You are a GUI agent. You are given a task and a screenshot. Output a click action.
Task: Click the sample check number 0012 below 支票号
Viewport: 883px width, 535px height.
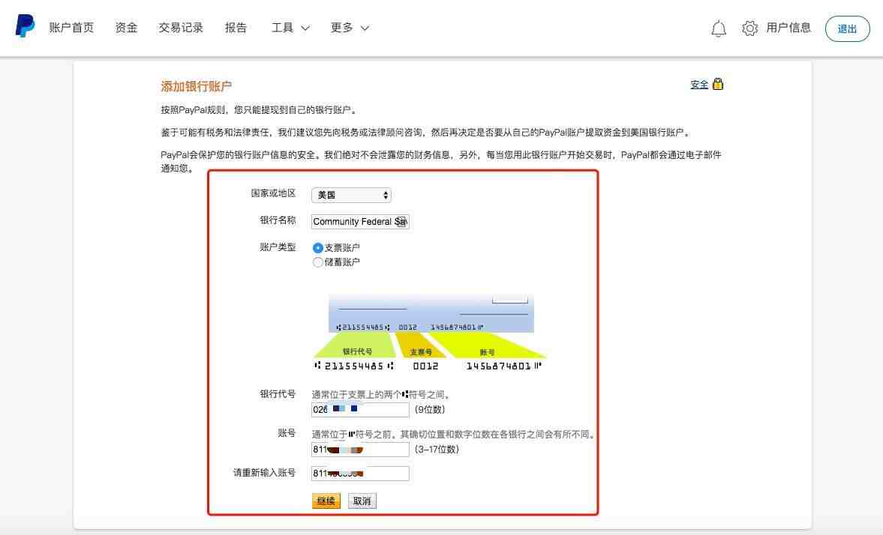(x=425, y=366)
